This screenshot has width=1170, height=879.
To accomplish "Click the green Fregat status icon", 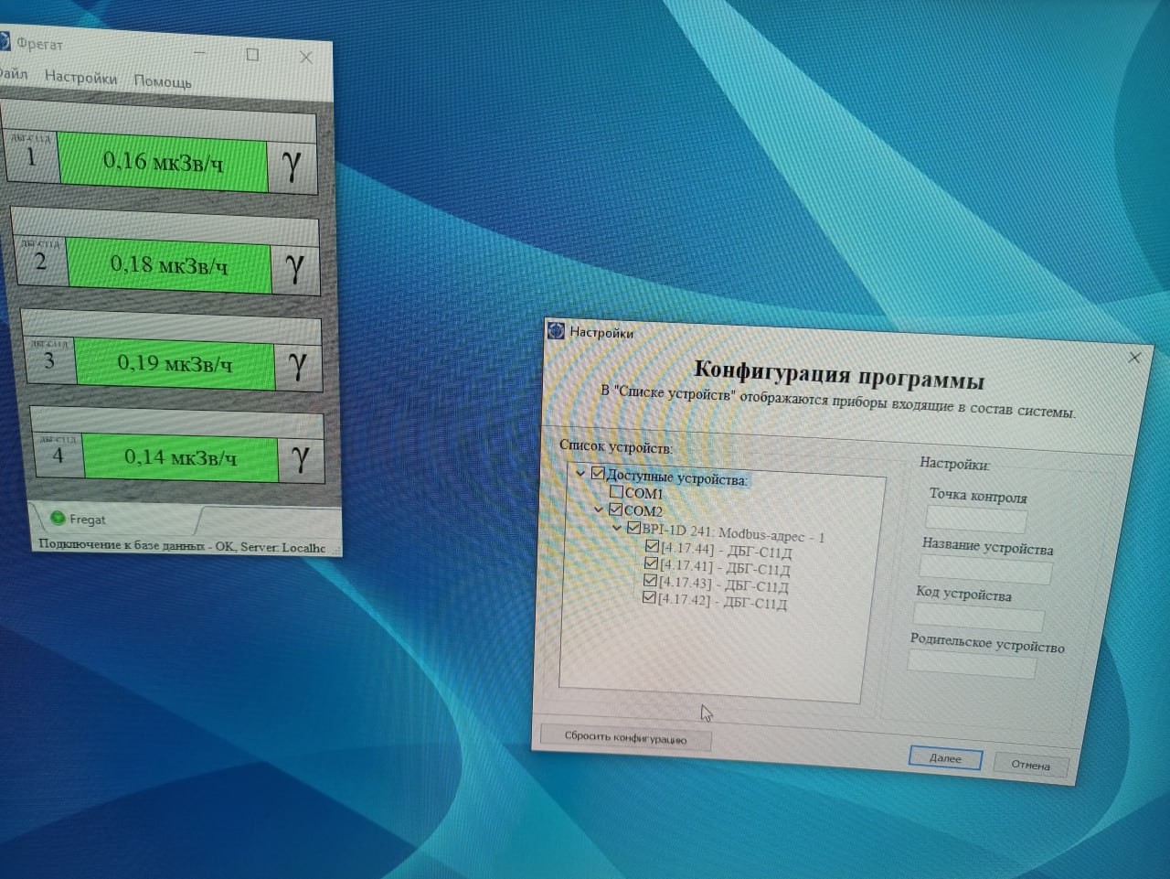I will [58, 519].
